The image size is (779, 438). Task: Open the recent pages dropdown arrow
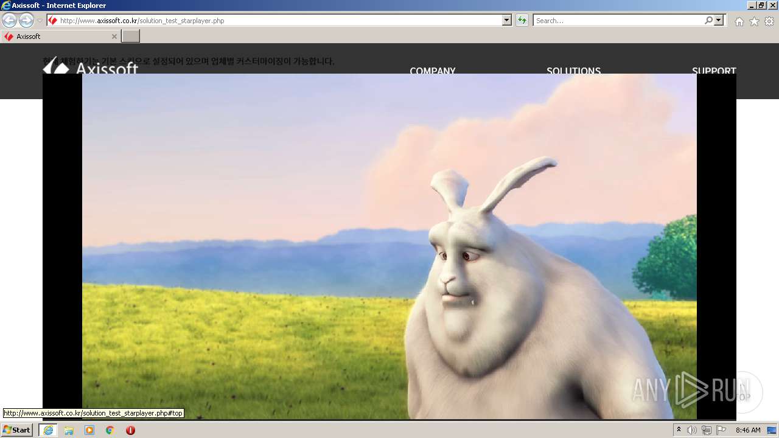point(40,21)
